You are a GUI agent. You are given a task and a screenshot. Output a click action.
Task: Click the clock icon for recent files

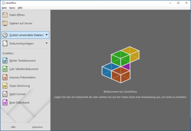pos(5,35)
